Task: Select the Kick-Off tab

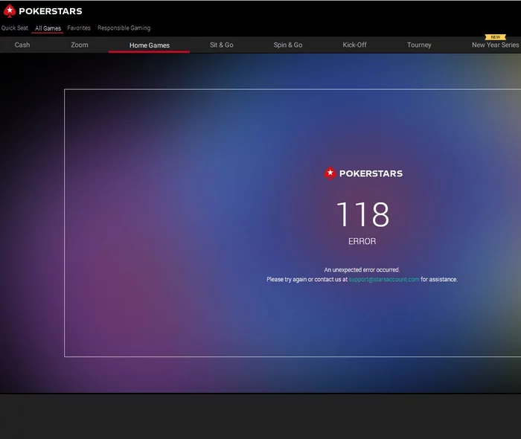Action: (354, 45)
